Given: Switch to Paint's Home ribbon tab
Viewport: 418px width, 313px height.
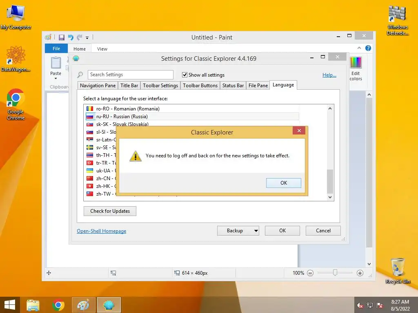Looking at the screenshot, I should [x=80, y=49].
